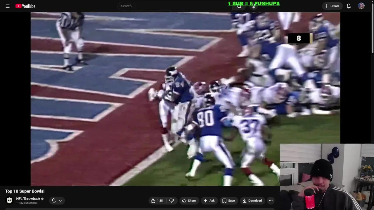Like the video (1.5K)
The image size is (374, 210).
coord(157,201)
